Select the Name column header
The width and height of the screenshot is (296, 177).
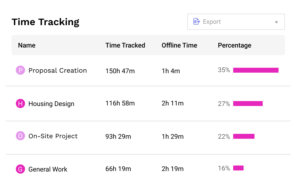[26, 45]
